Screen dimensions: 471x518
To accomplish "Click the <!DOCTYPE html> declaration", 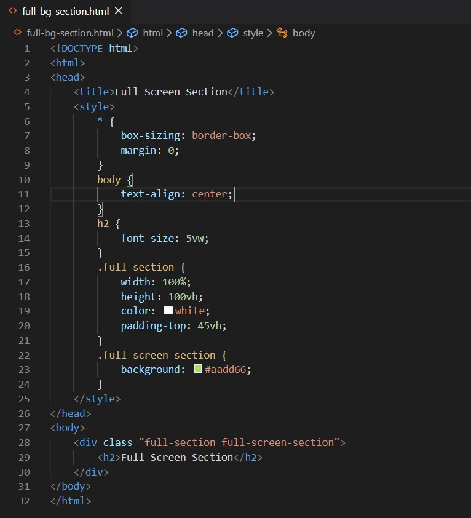I will click(94, 49).
